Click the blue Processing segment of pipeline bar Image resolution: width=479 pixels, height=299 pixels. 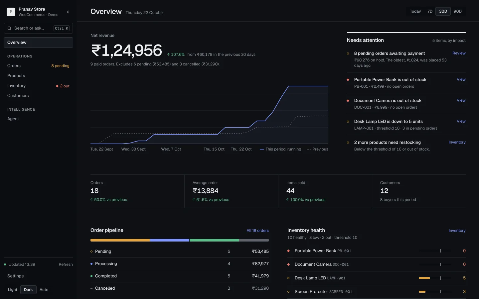coord(170,240)
